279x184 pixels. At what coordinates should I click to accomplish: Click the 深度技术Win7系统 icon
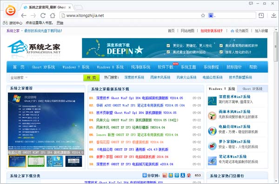(212, 101)
